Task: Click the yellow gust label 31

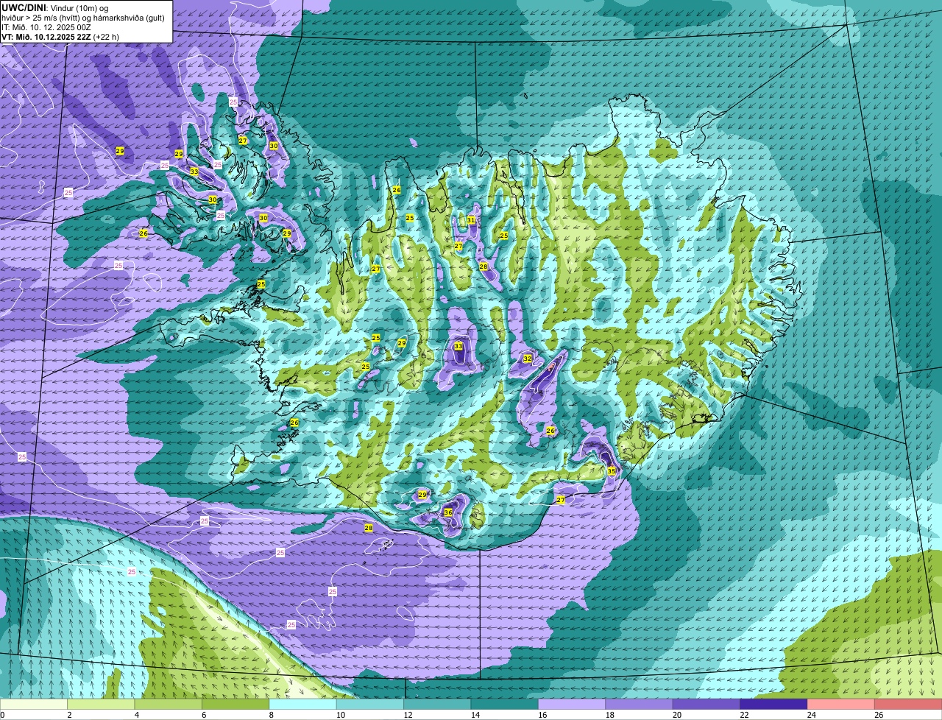Action: click(471, 220)
